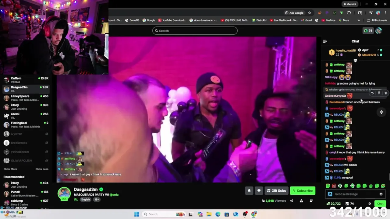Open the DistroKid bookmark

click(x=259, y=20)
